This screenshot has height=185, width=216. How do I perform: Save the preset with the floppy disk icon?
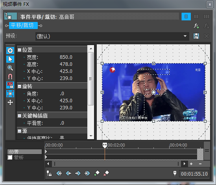coord(196,36)
